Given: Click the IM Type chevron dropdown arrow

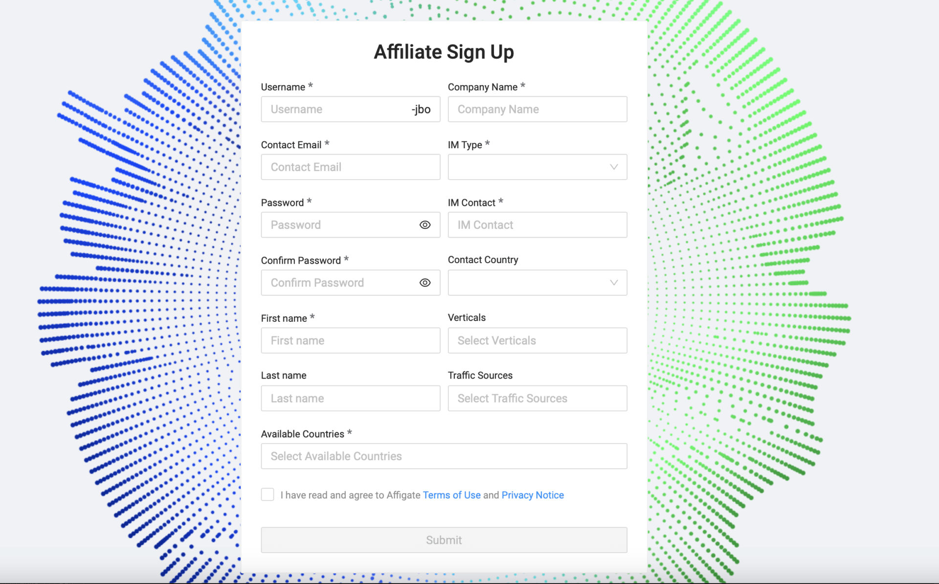Looking at the screenshot, I should (x=612, y=167).
